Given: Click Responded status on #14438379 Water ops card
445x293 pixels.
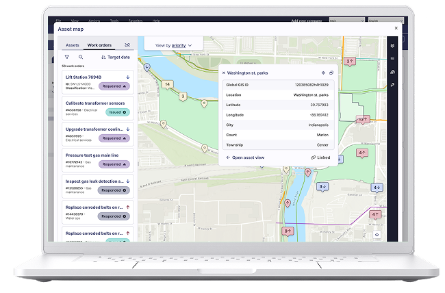Looking at the screenshot, I should point(114,216).
